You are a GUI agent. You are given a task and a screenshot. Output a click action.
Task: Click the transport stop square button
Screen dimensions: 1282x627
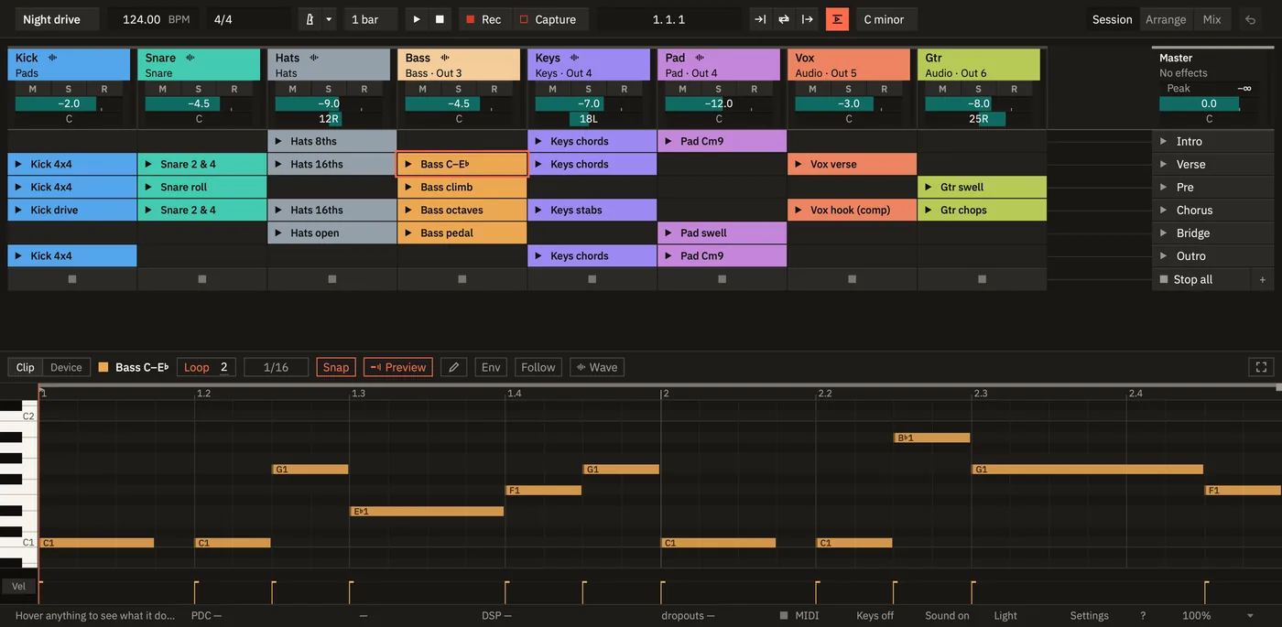(x=440, y=19)
